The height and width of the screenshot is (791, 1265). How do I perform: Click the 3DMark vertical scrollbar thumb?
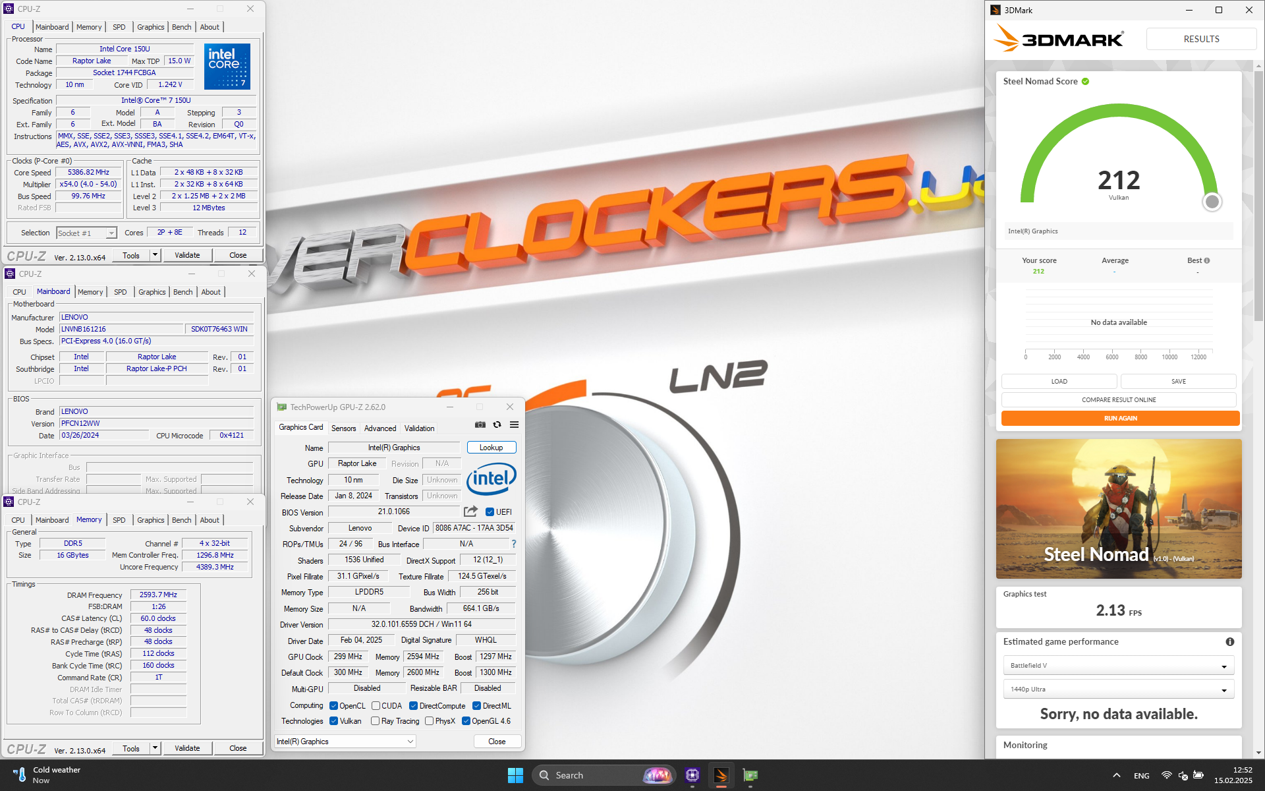coord(1258,196)
